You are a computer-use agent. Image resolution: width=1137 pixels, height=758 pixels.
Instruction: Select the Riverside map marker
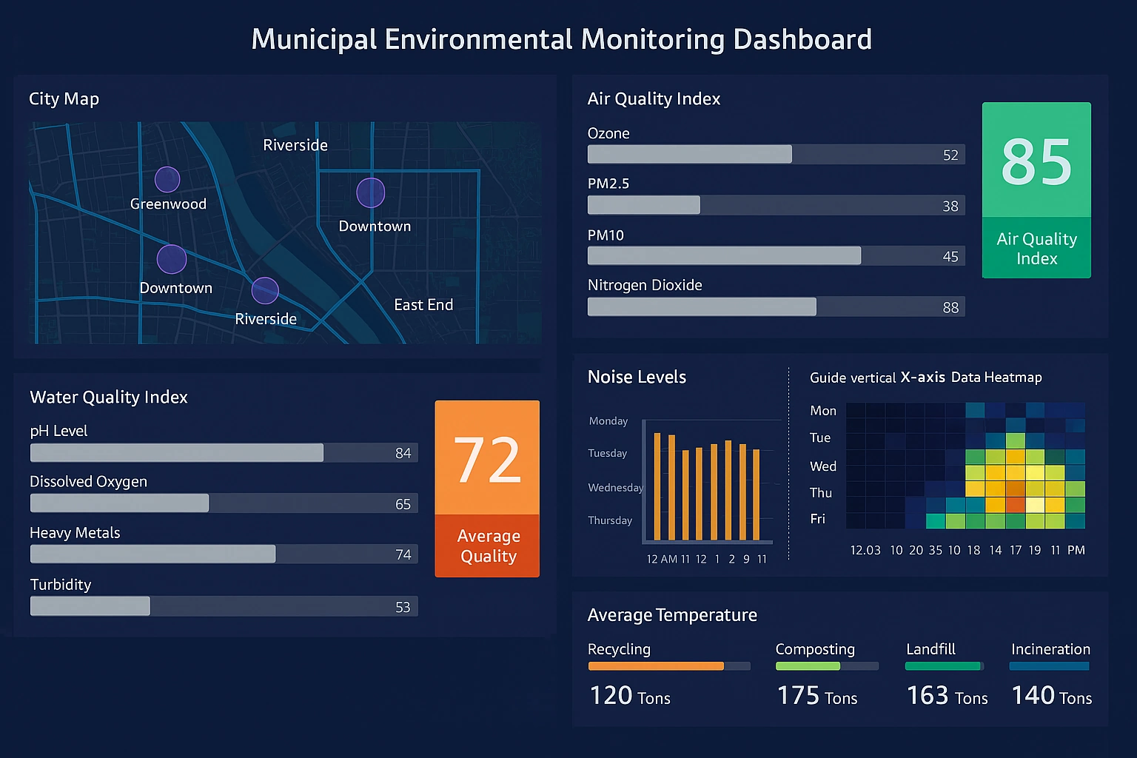click(264, 292)
